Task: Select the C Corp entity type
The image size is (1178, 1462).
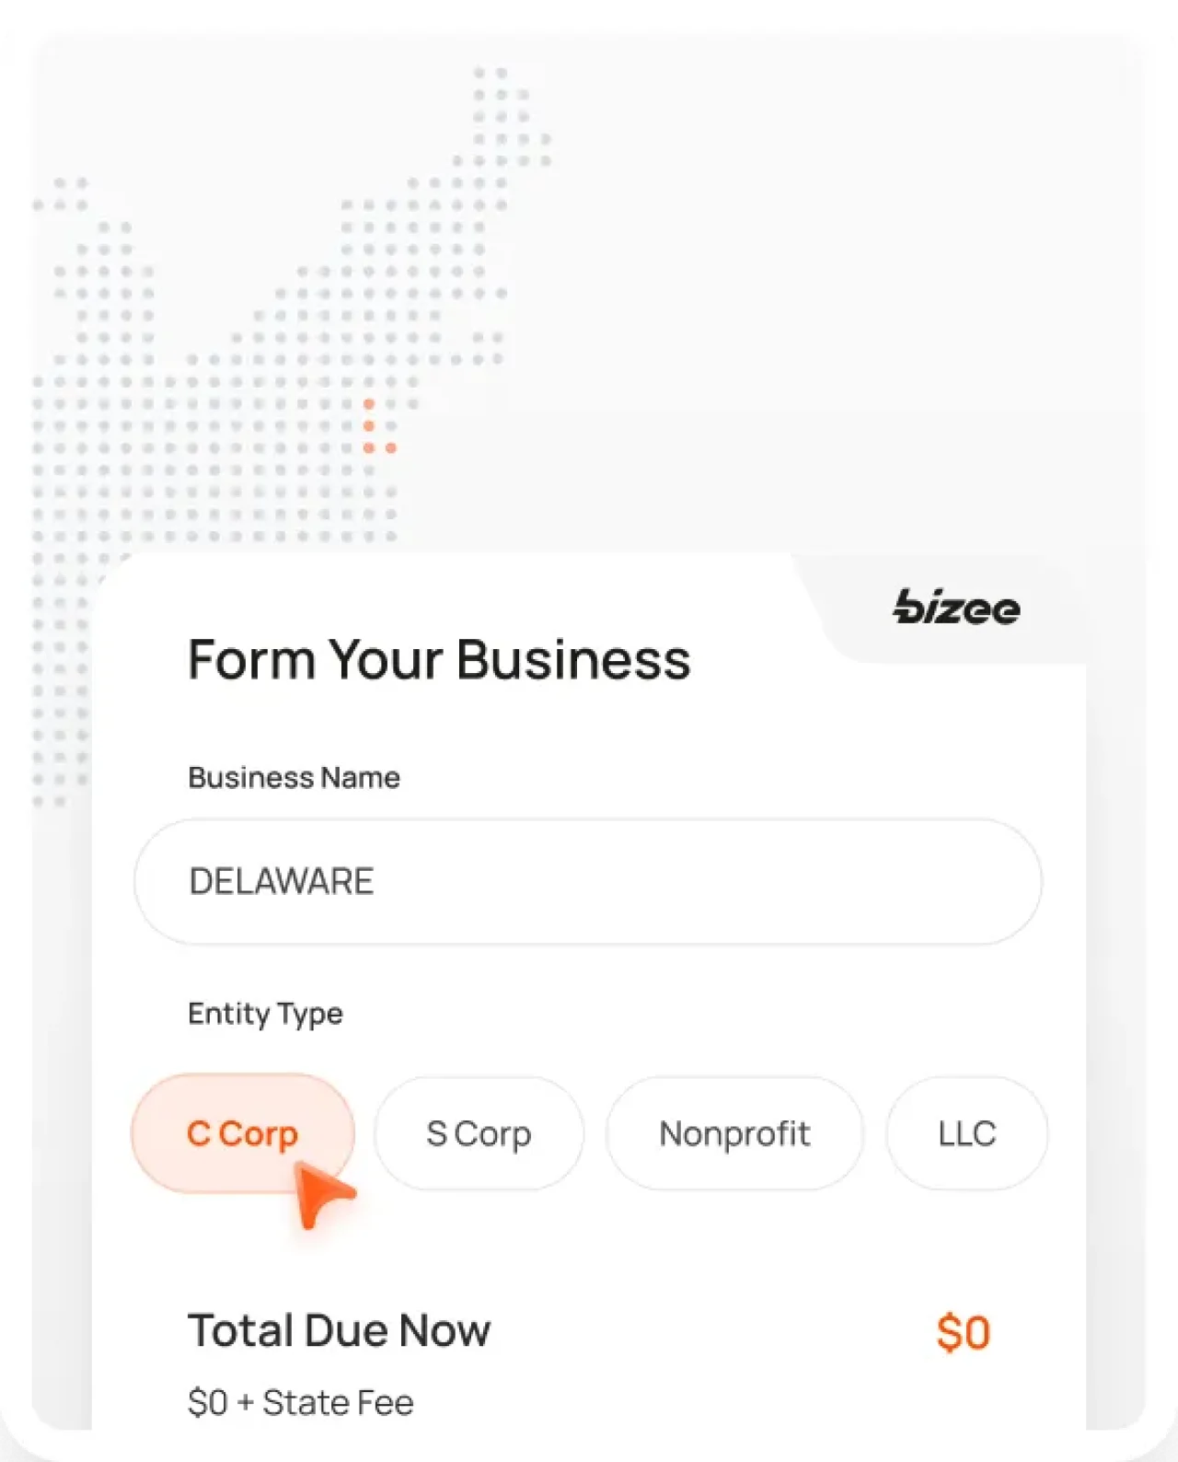Action: [x=242, y=1133]
